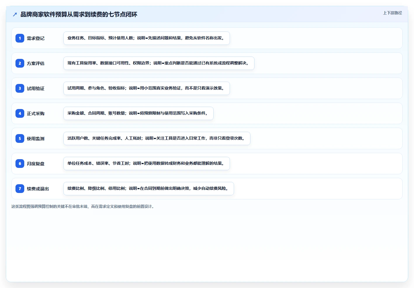The height and width of the screenshot is (288, 414).
Task: Select the 续费或退出 step label
Action: pyautogui.click(x=38, y=189)
